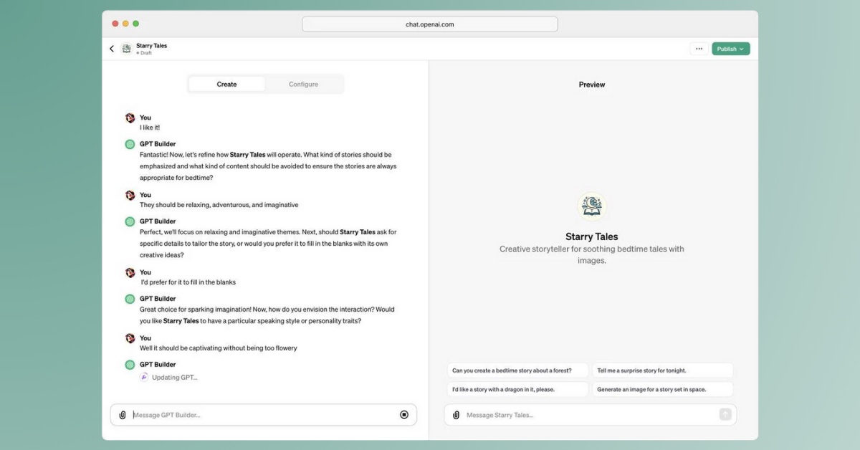
Task: Click the "Draft" status label
Action: click(145, 53)
